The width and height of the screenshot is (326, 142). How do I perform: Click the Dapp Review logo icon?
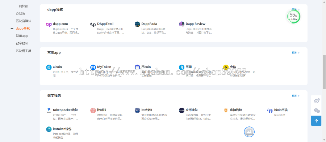(x=181, y=24)
